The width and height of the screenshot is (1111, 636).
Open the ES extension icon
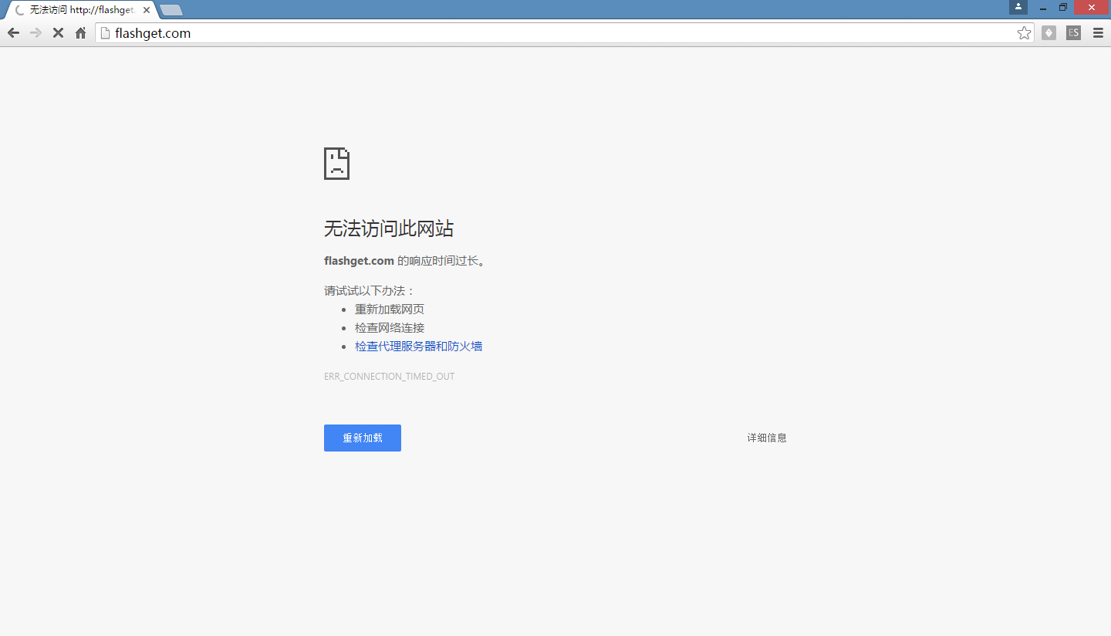pyautogui.click(x=1073, y=32)
